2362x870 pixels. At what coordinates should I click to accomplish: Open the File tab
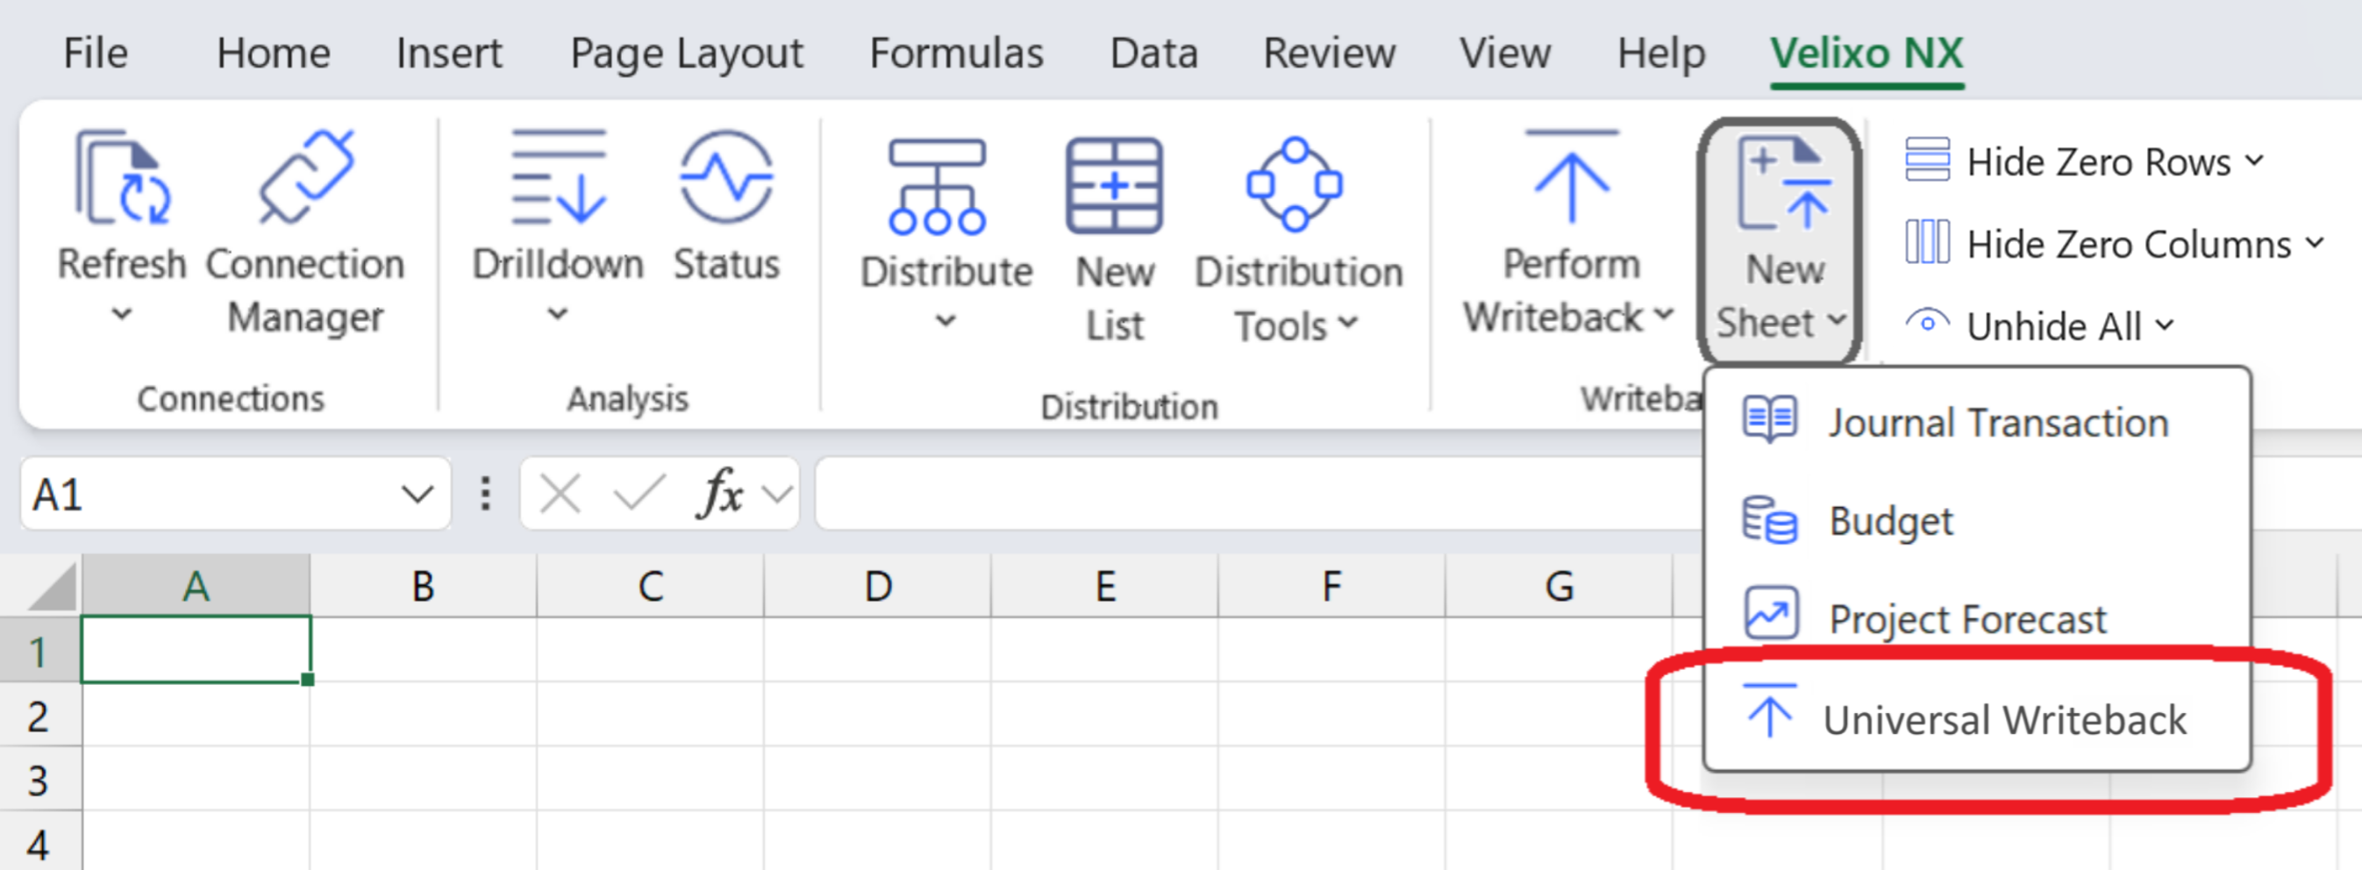coord(96,53)
